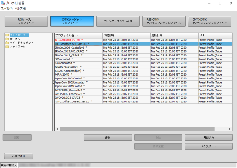Viewport: 237px width, 168px height.
Task: Click メモ cell of JMPAv2(KM) row
Action: (215, 75)
